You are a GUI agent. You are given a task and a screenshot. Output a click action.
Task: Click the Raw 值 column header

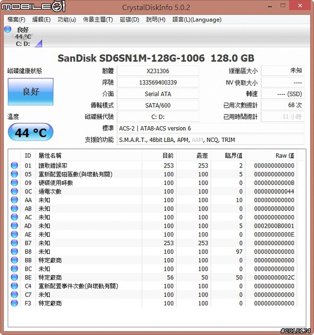pyautogui.click(x=271, y=155)
